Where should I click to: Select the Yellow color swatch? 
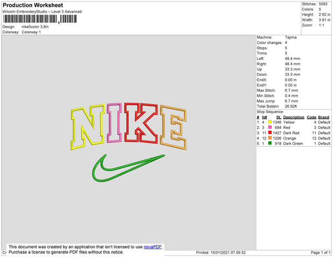[x=270, y=122]
